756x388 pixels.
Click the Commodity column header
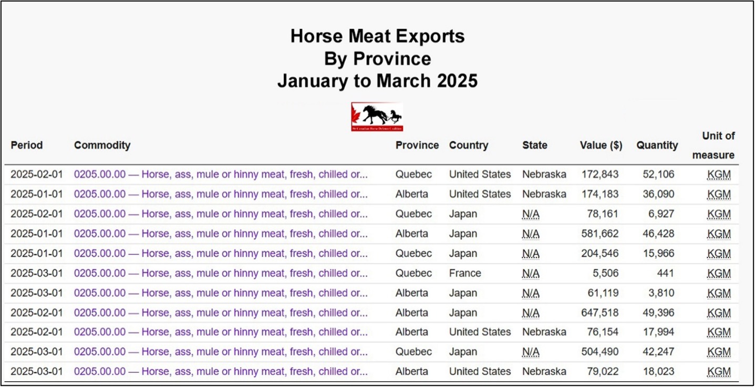point(102,145)
